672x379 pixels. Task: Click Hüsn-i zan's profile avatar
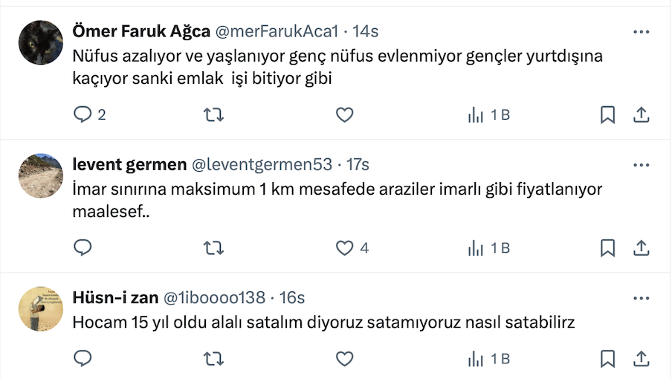coord(40,309)
